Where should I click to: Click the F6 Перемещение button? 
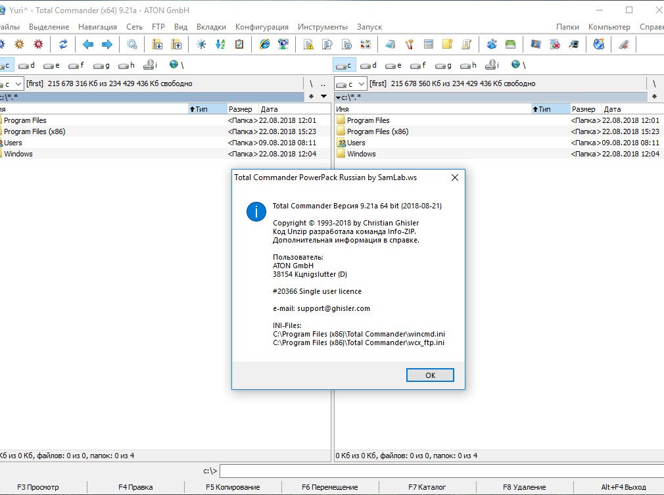tap(330, 487)
